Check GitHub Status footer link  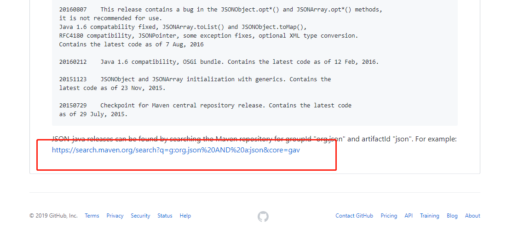(165, 216)
